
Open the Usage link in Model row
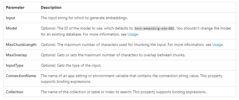tap(132, 34)
